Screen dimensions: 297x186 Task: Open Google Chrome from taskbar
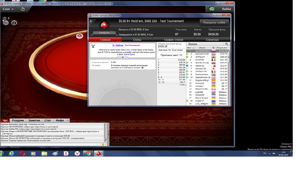pos(88,153)
